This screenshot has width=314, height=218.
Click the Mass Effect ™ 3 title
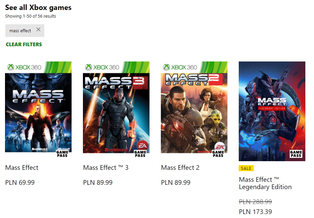106,168
